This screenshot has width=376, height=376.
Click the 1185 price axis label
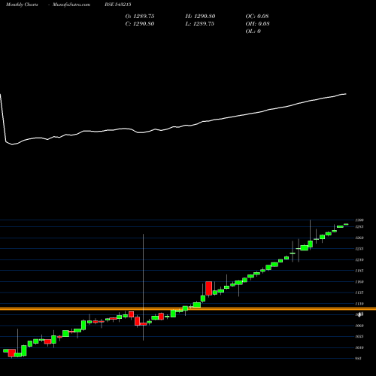(x=359, y=271)
